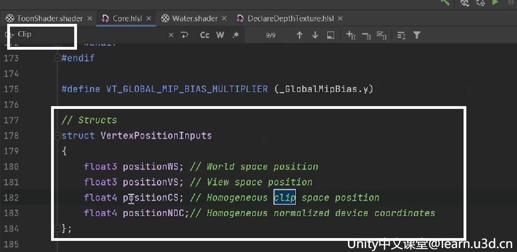The image size is (517, 252).
Task: Click the '// Structs' comment
Action: (89, 120)
